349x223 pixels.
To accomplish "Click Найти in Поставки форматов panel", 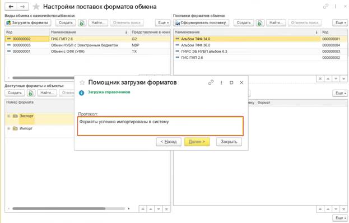I will [x=276, y=23].
